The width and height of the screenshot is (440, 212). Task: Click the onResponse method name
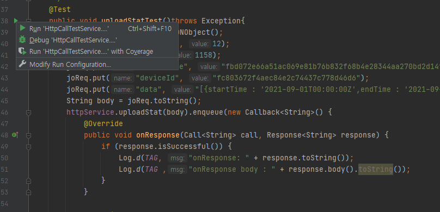158,135
